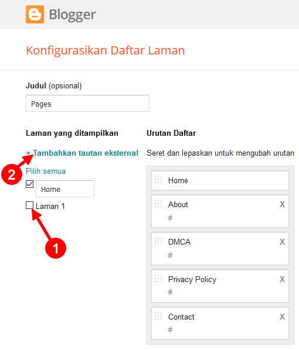Remove the Contact entry with X

click(282, 317)
